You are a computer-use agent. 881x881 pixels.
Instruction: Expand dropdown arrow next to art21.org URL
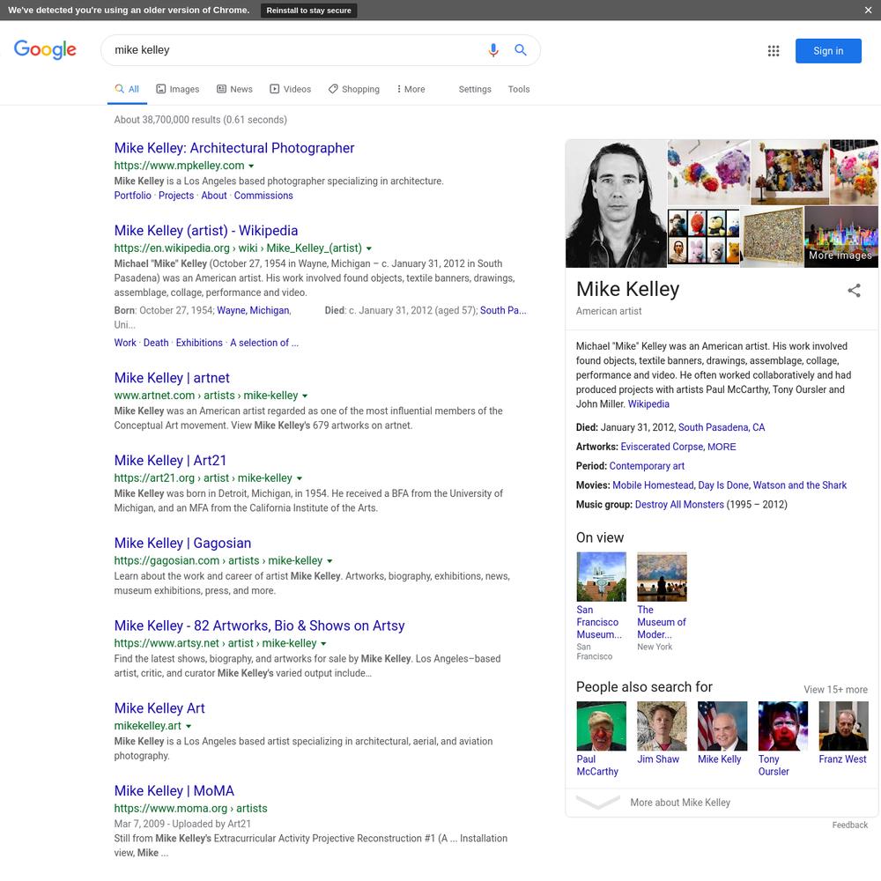[x=300, y=478]
